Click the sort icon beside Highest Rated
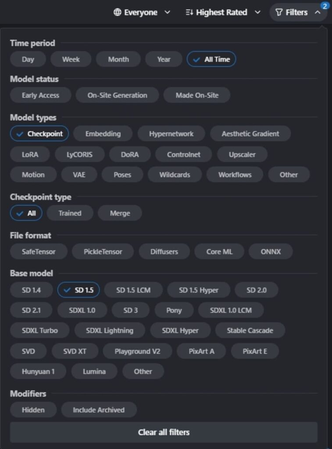332x449 pixels. pos(189,12)
